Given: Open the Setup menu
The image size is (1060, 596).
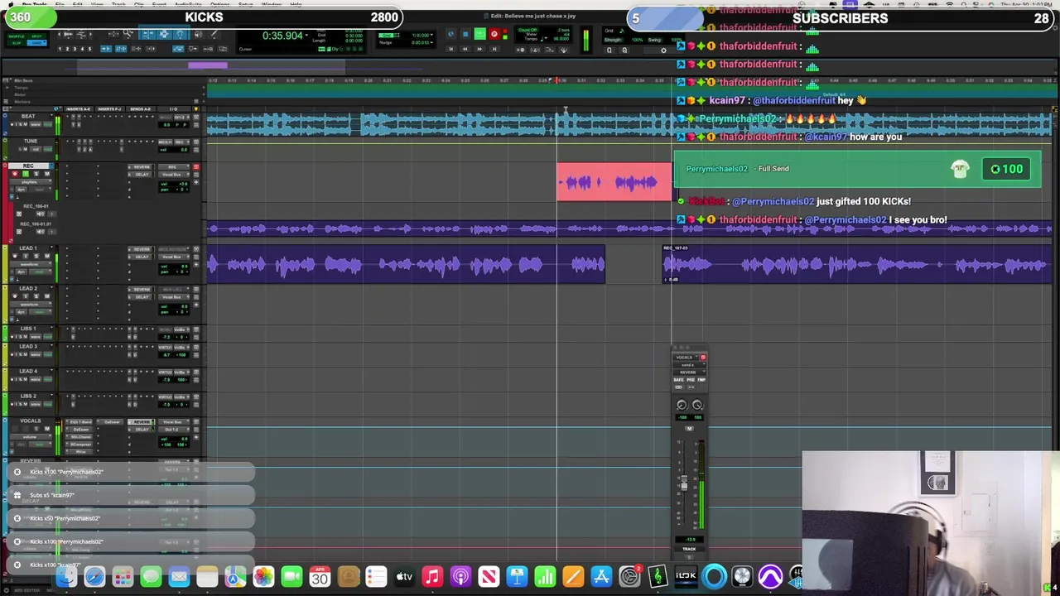Looking at the screenshot, I should tap(245, 5).
